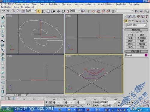Activate the Select and Link tool
Image resolution: width=150 pixels, height=112 pixels.
tap(14, 11)
